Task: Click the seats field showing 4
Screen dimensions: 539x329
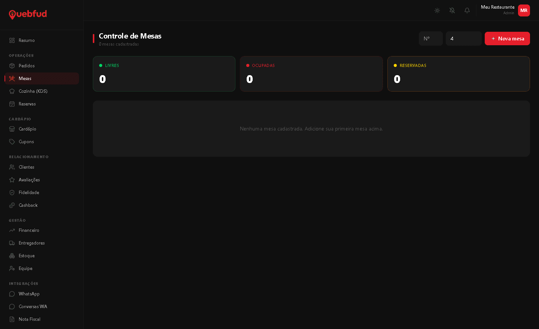Action: (x=464, y=39)
